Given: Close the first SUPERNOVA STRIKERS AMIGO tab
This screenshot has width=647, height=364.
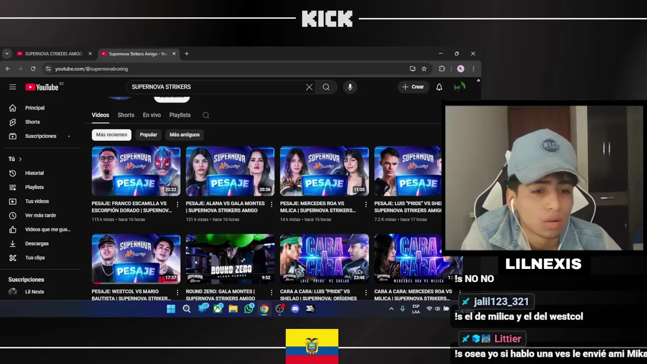Looking at the screenshot, I should click(x=90, y=54).
